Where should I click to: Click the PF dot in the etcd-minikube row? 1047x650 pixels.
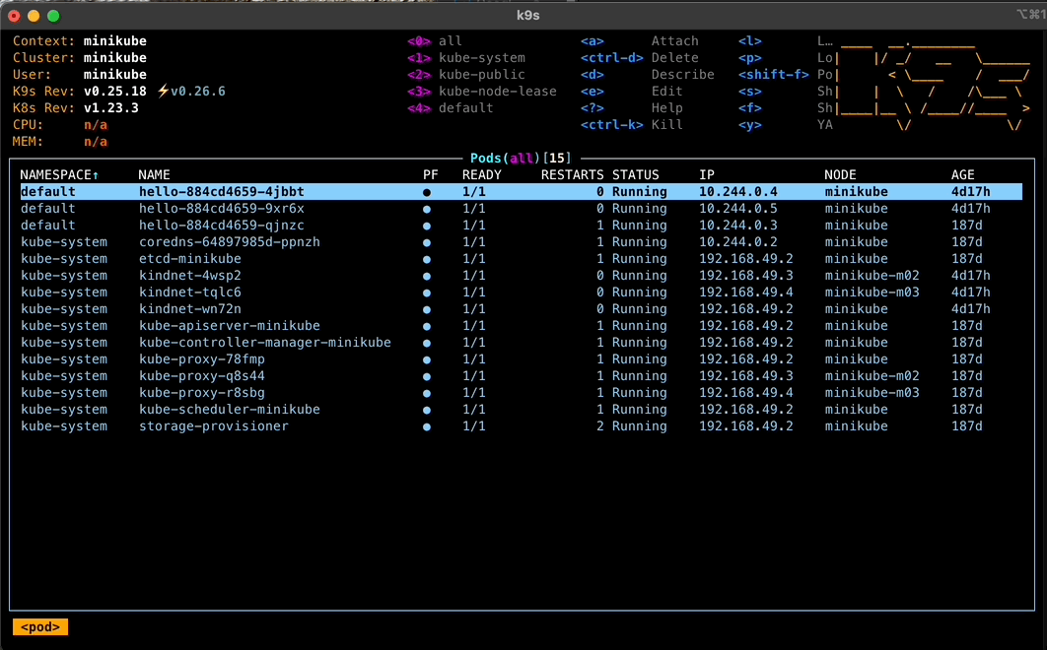(x=427, y=259)
